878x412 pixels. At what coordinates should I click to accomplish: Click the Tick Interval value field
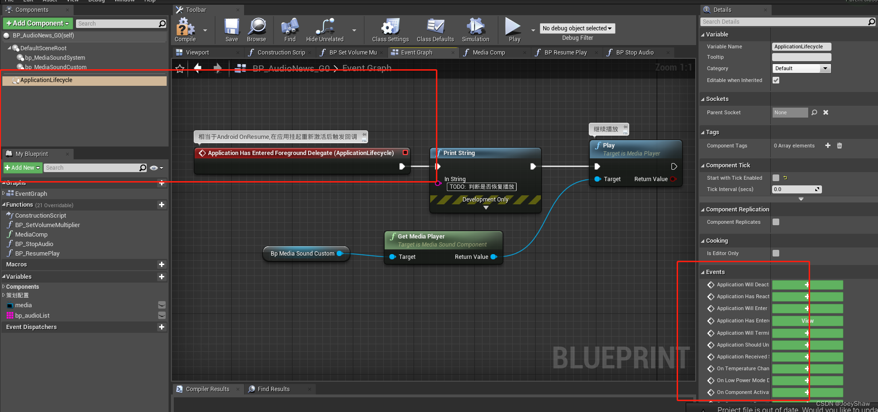(797, 189)
